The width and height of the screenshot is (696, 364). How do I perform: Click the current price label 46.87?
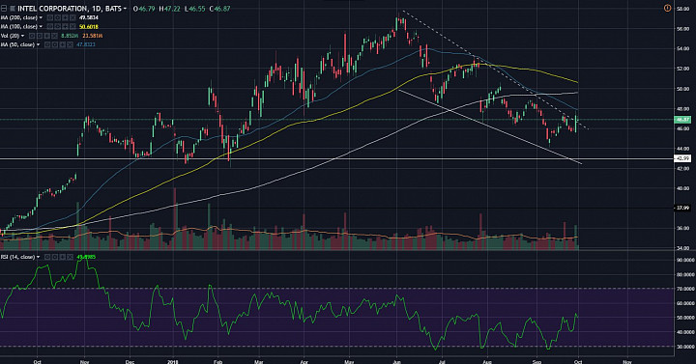682,120
